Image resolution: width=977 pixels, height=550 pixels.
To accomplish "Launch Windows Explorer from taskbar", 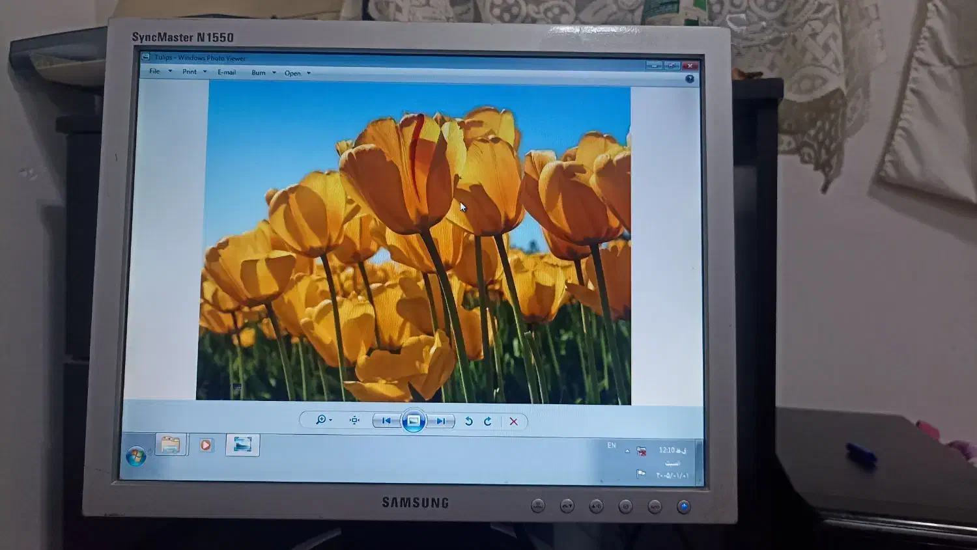I will coord(171,445).
